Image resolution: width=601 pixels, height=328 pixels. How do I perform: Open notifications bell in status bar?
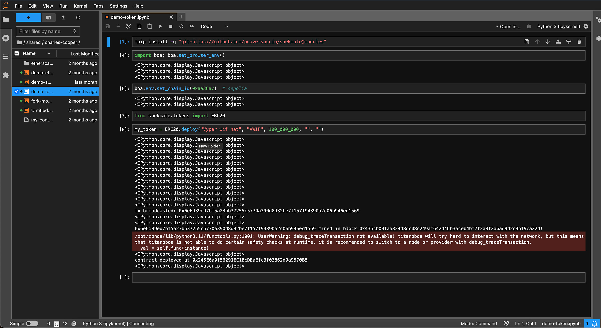click(x=594, y=324)
